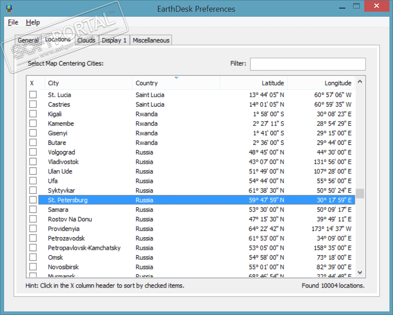Check the box for Volgograd

point(33,152)
